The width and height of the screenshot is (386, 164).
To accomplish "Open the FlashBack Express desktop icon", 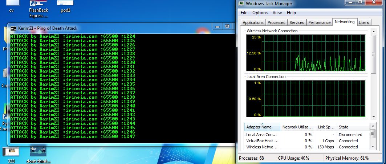I will (38, 9).
